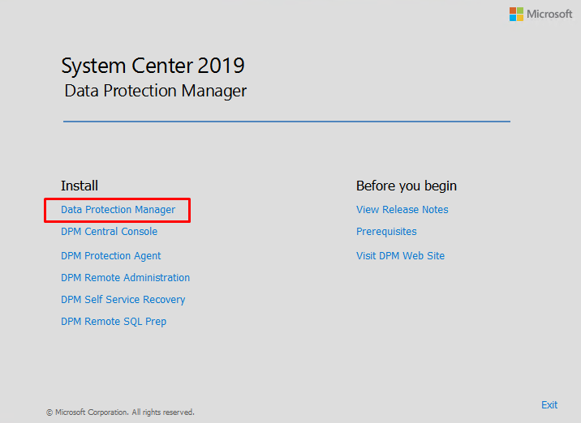The image size is (581, 423).
Task: Click Exit to leave setup
Action: coord(549,405)
